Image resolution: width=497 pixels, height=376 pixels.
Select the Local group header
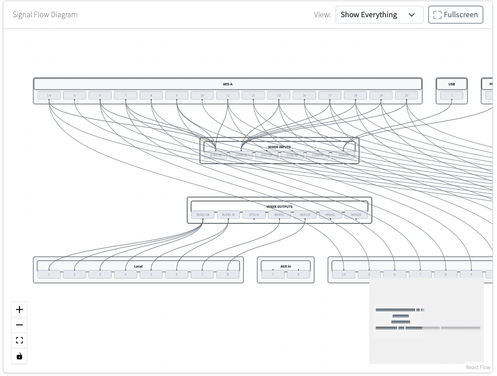[x=138, y=266]
